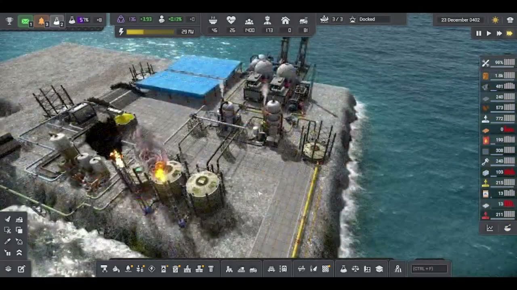Open the food bowl stat
Viewport: 517px width, 290px height.
tap(213, 20)
